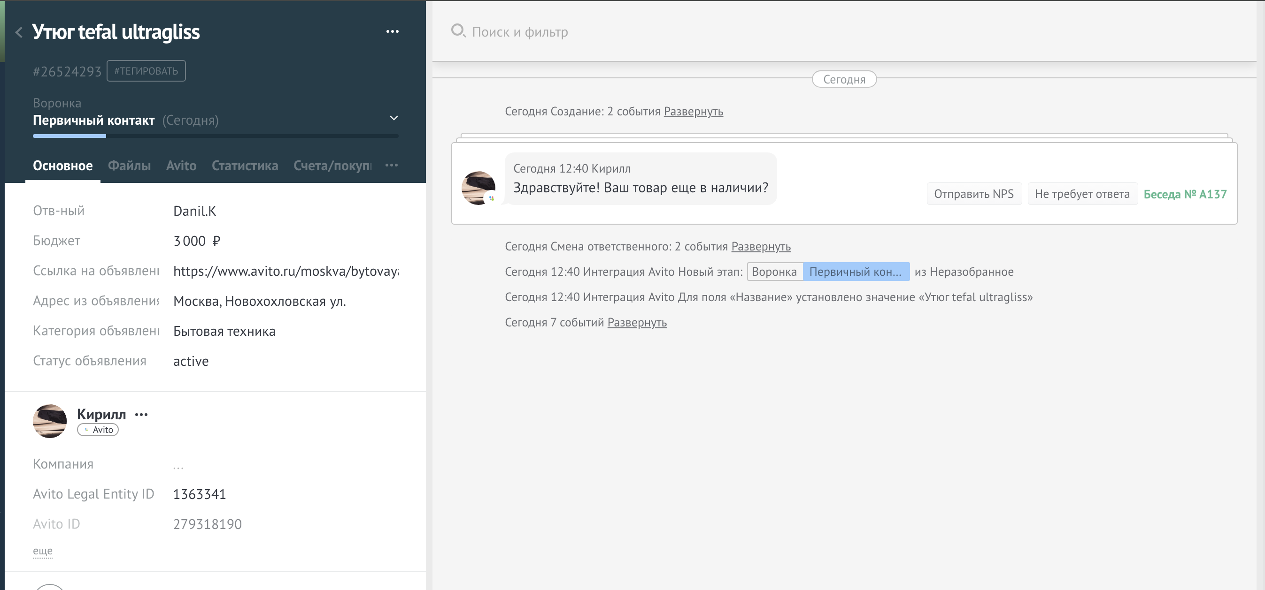Click the Avito source badge under Кирилл
1265x590 pixels.
[98, 430]
